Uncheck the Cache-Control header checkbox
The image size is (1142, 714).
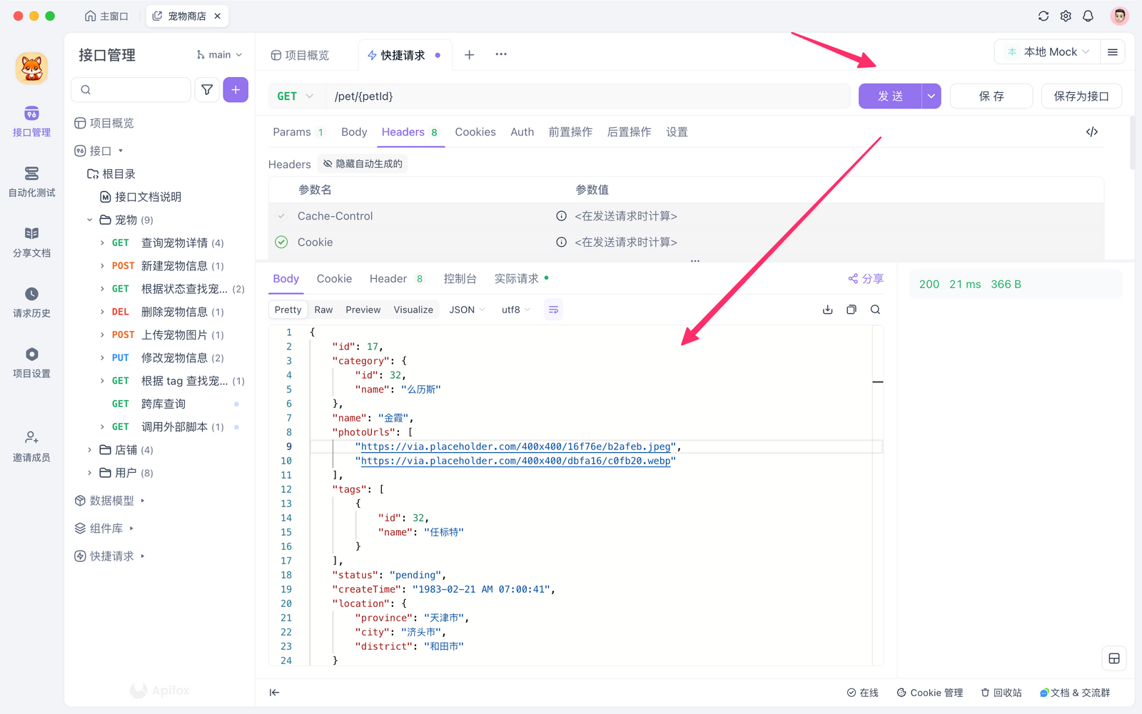coord(281,215)
